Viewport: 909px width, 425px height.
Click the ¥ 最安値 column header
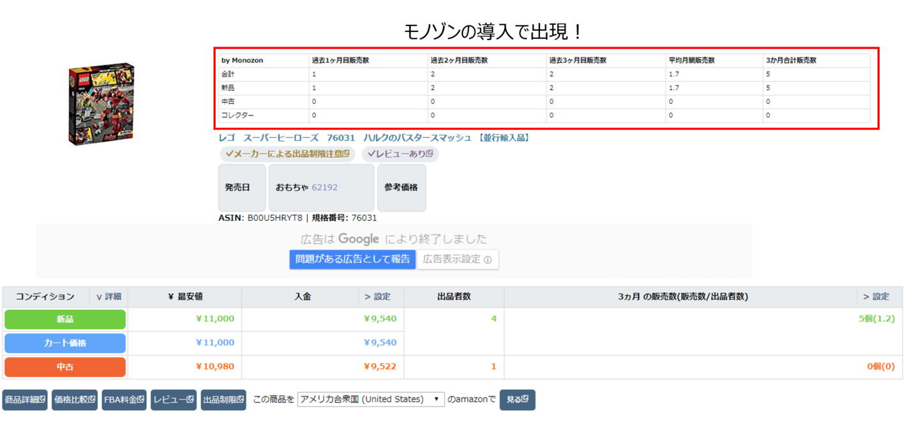coord(185,297)
